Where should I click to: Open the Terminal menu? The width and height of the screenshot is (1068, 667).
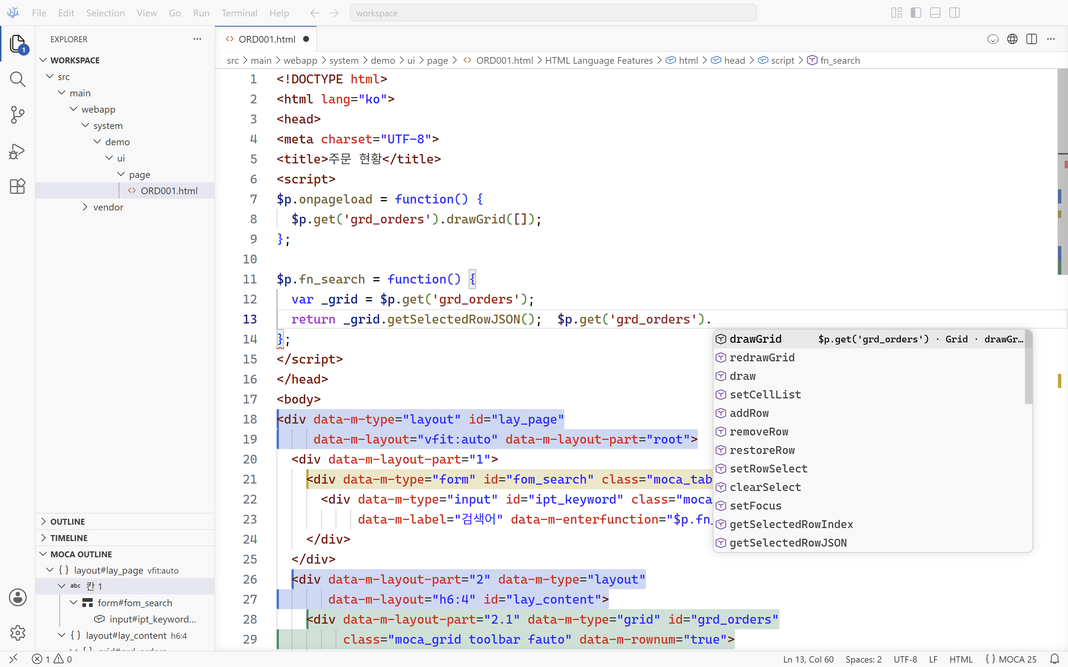pyautogui.click(x=239, y=13)
